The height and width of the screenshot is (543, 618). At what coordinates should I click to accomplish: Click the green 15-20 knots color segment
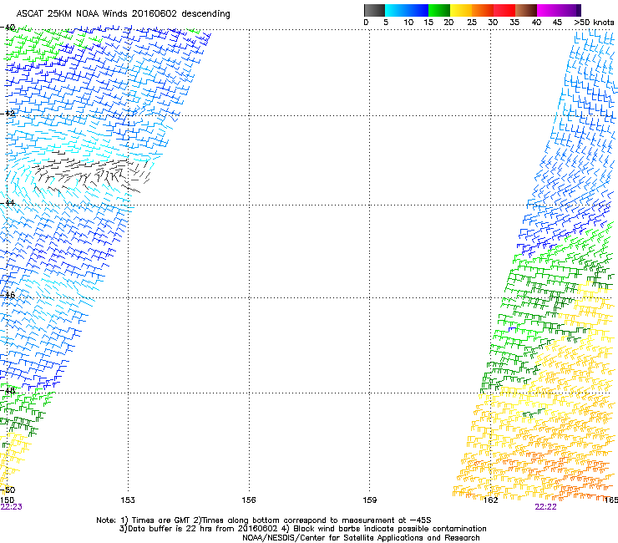(439, 10)
